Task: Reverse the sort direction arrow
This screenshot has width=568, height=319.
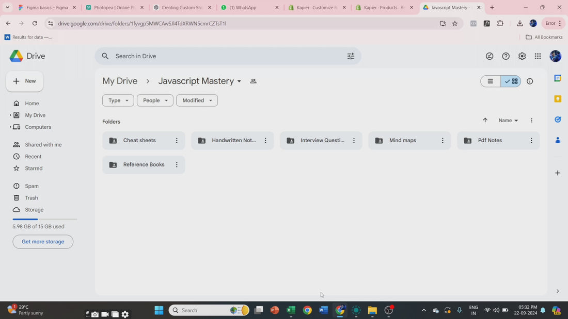Action: click(485, 121)
